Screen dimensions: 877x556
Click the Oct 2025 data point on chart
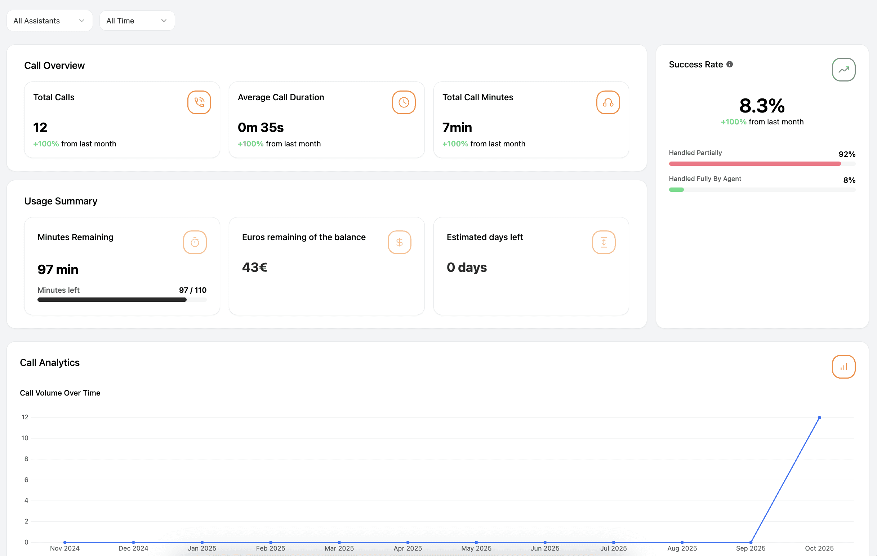[x=819, y=418]
